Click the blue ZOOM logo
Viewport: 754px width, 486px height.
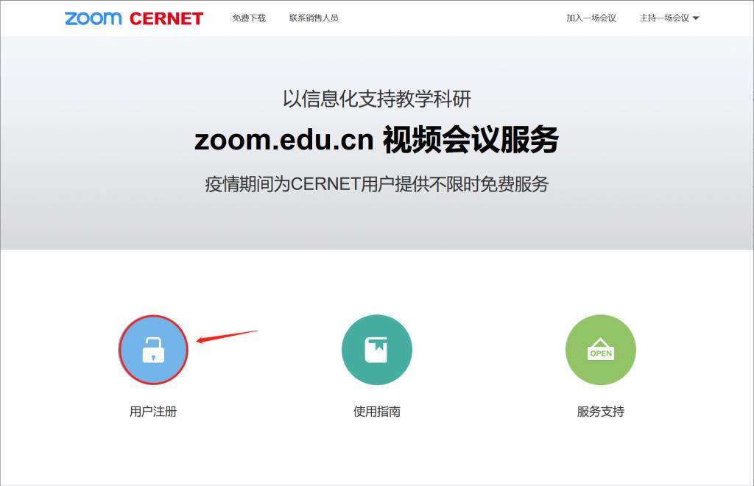pos(93,18)
